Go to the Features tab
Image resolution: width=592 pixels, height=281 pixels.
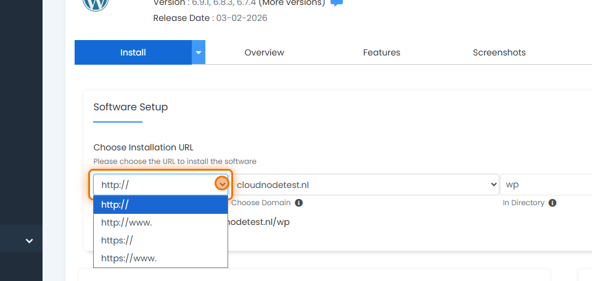tap(381, 52)
